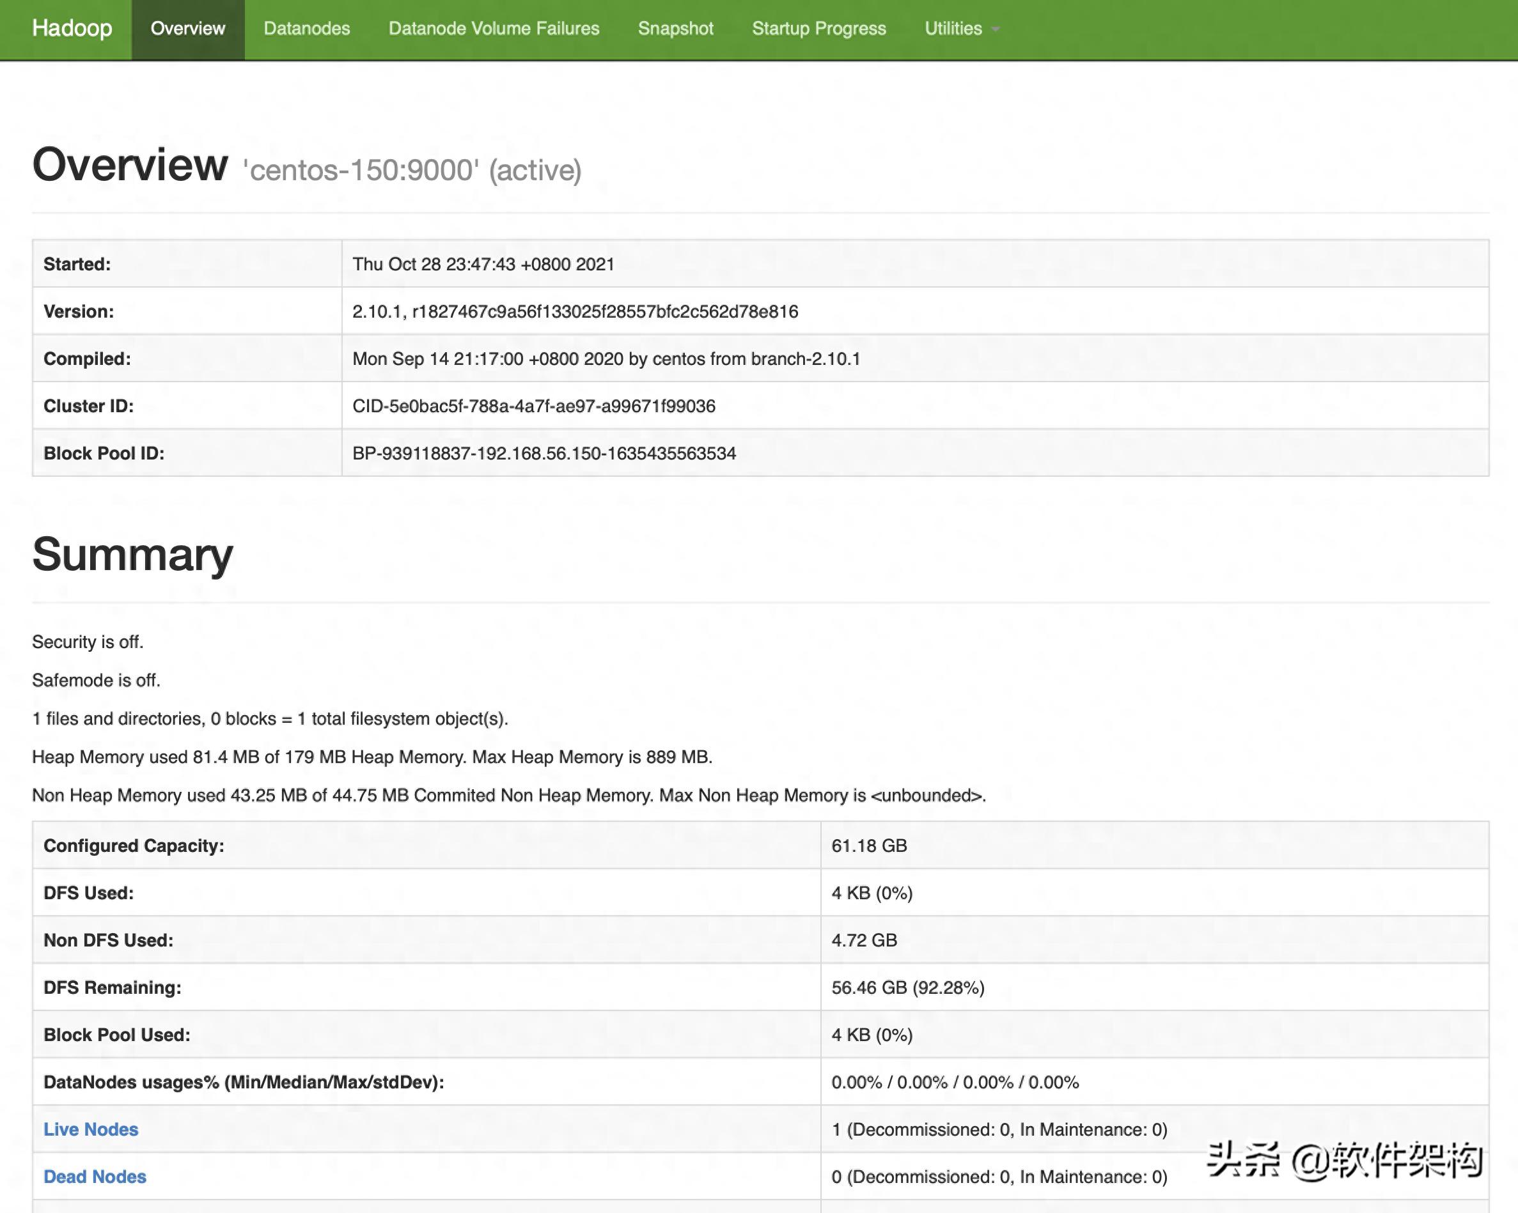This screenshot has width=1518, height=1213.
Task: Go to the Snapshot tab
Action: coord(675,29)
